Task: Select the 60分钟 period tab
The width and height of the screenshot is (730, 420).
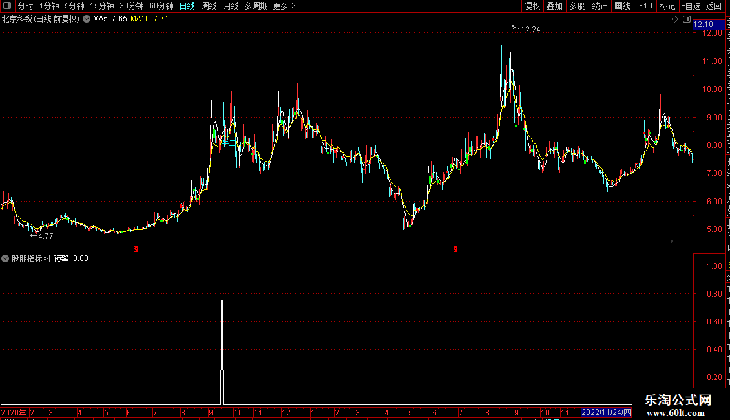Action: point(161,6)
